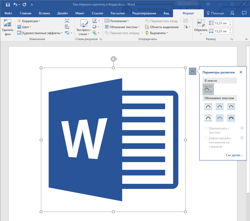This screenshot has width=250, height=221.
Task: Select Зафиксировать положение на странице radio
Action: coord(206,138)
